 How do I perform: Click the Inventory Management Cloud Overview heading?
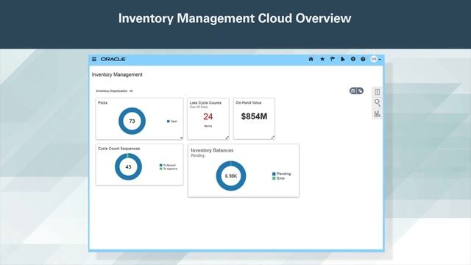(235, 18)
